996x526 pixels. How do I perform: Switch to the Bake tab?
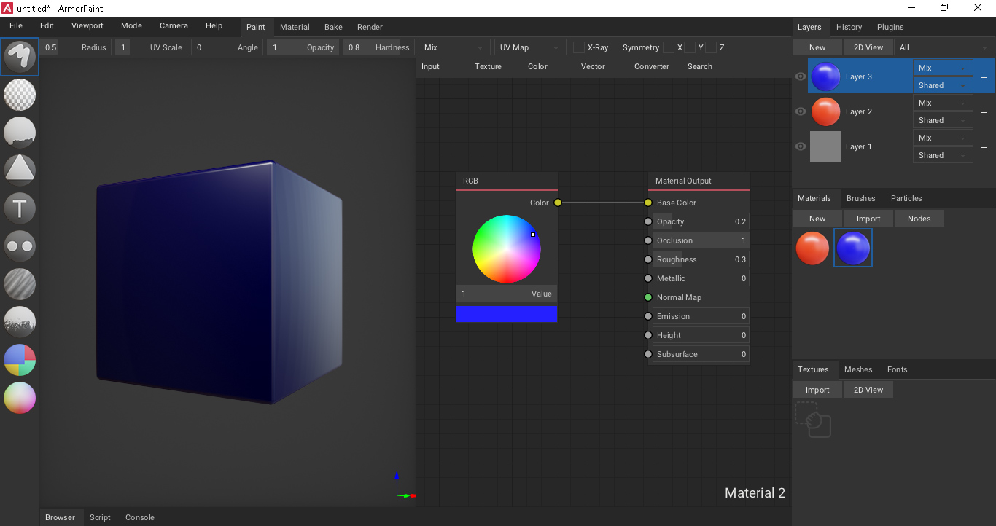333,27
